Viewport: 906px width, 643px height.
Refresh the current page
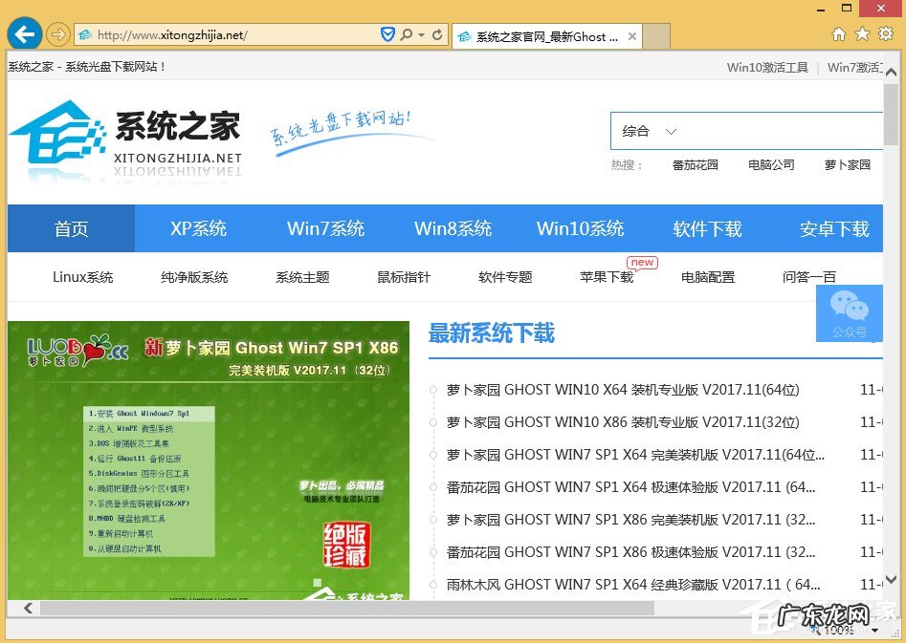pos(435,33)
